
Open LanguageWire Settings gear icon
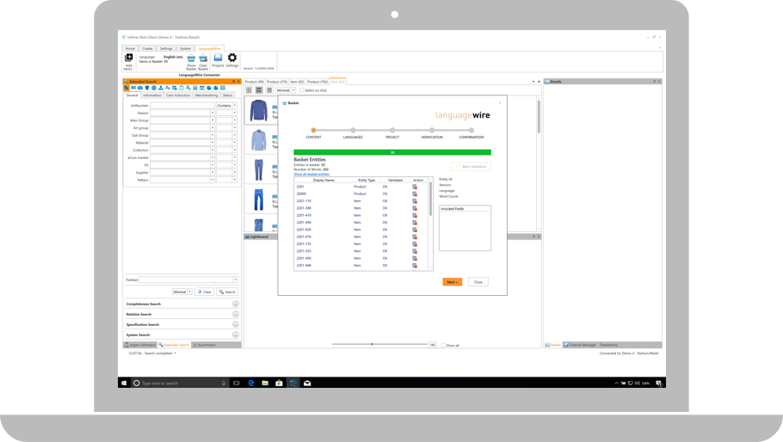tap(231, 58)
